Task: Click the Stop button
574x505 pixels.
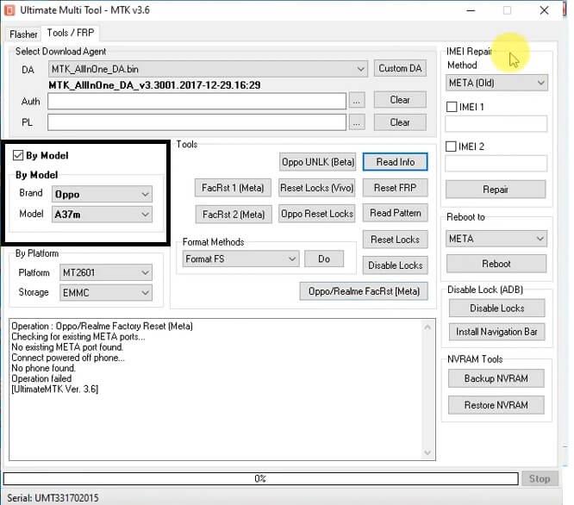Action: point(540,478)
